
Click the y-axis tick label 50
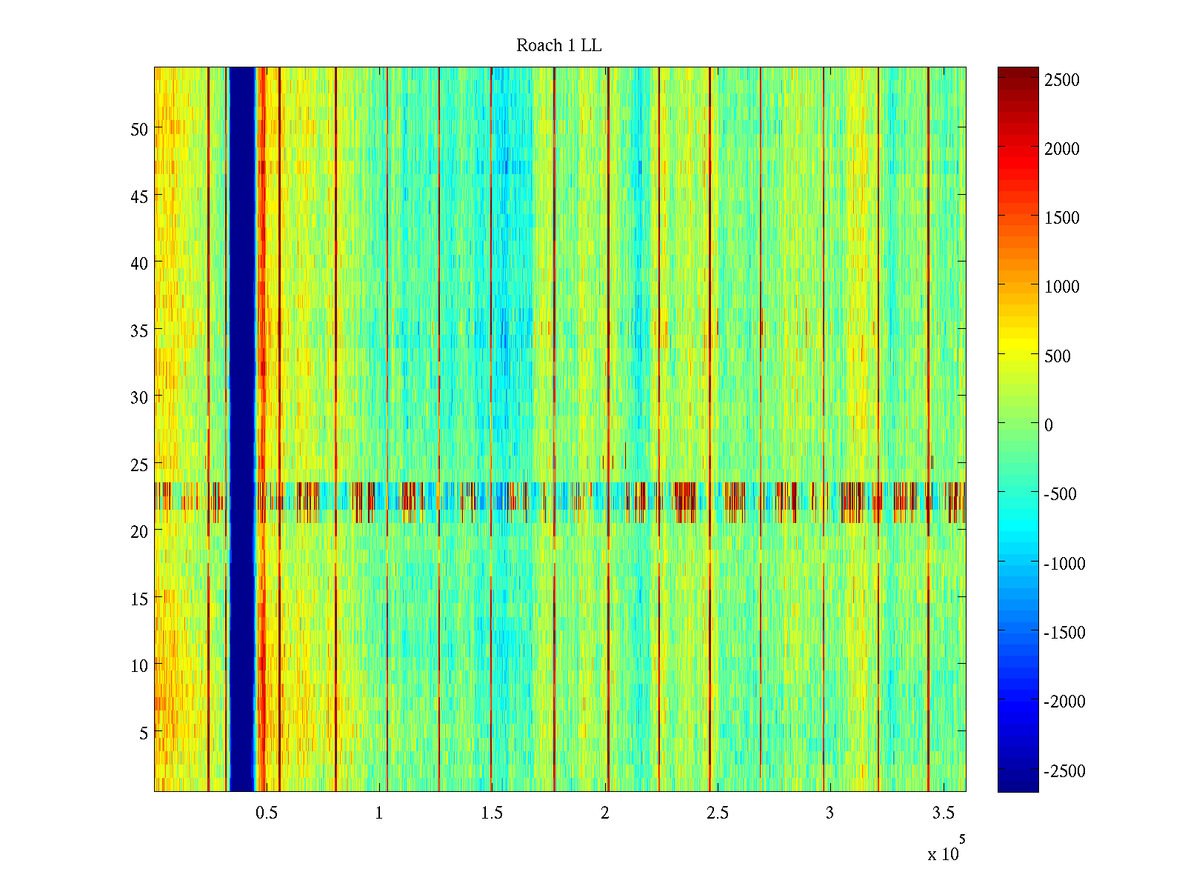coord(139,130)
